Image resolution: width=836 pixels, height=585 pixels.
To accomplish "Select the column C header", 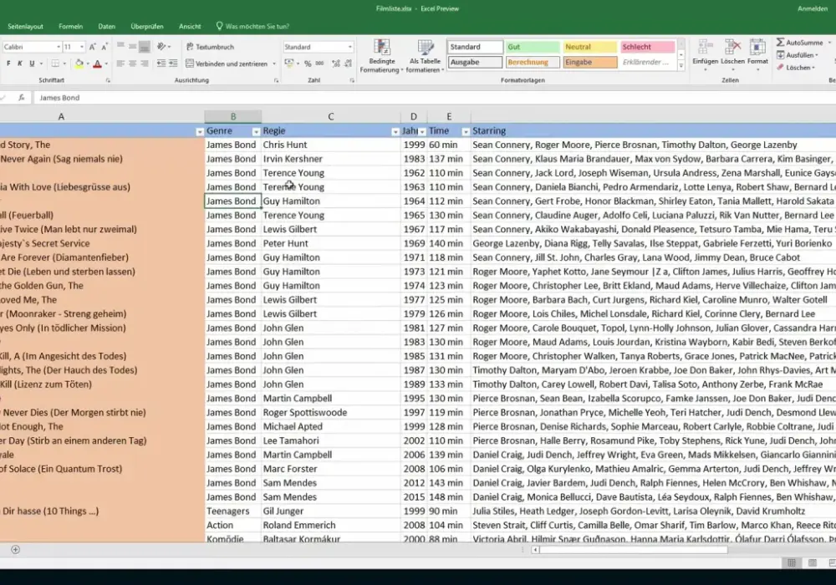I will click(x=330, y=116).
